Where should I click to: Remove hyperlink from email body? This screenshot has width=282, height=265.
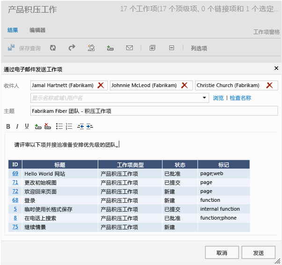click(48, 126)
